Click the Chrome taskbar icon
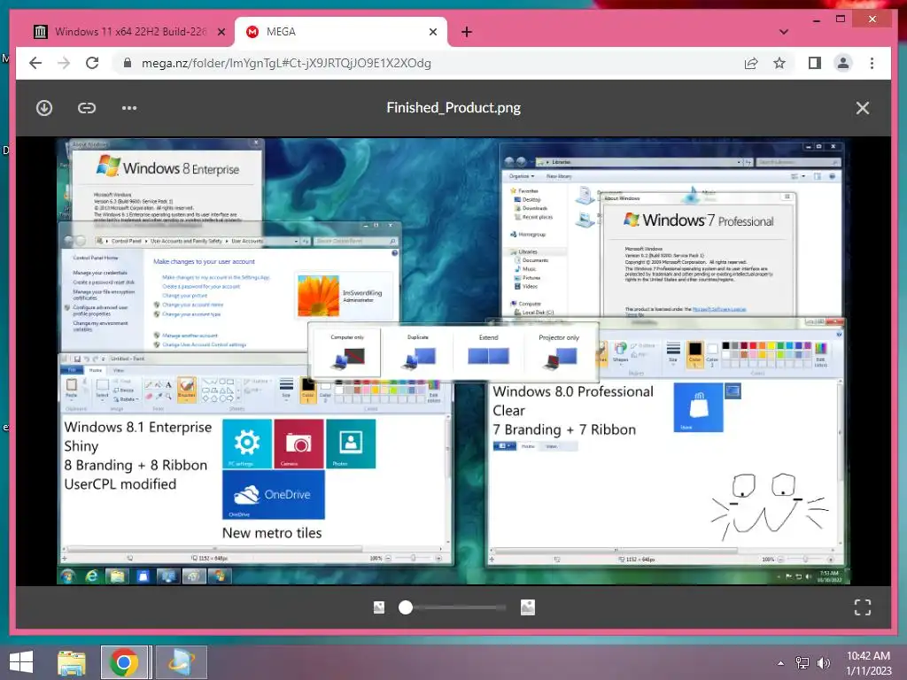 click(x=123, y=662)
